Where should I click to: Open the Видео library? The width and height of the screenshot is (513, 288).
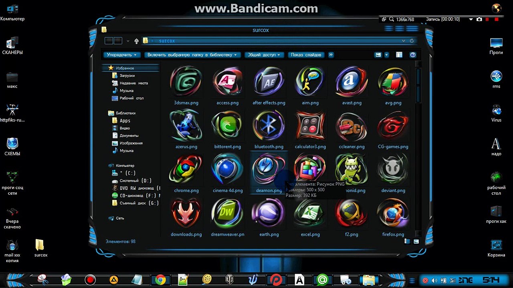pos(124,128)
